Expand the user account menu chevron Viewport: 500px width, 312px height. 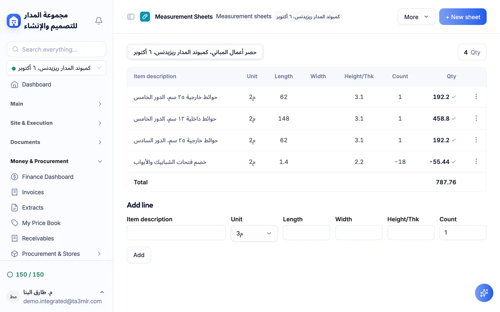tap(102, 292)
